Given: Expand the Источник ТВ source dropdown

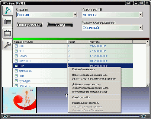Looking at the screenshot, I should (140, 15).
